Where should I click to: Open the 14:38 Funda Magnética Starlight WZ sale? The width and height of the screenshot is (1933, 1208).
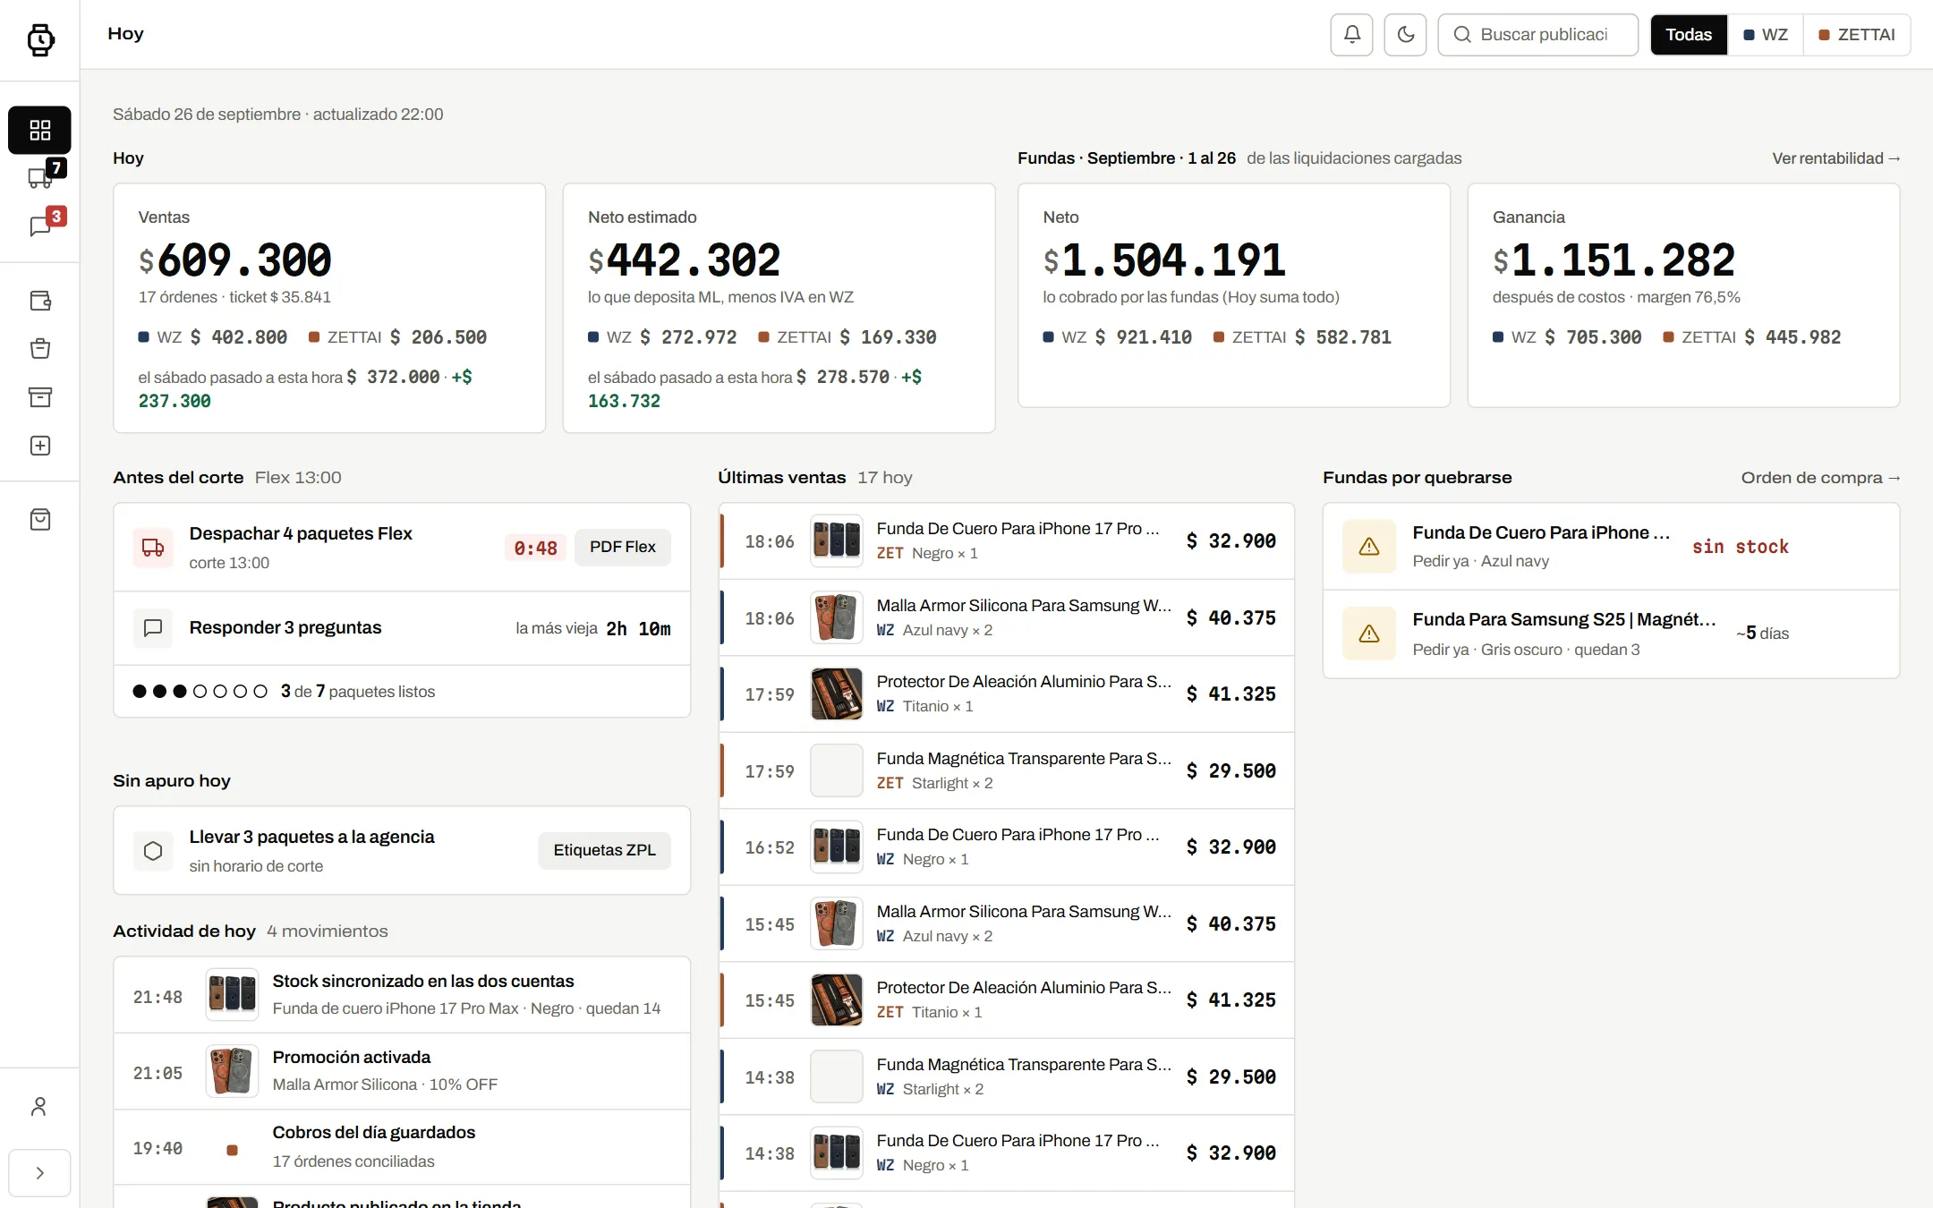point(1007,1076)
